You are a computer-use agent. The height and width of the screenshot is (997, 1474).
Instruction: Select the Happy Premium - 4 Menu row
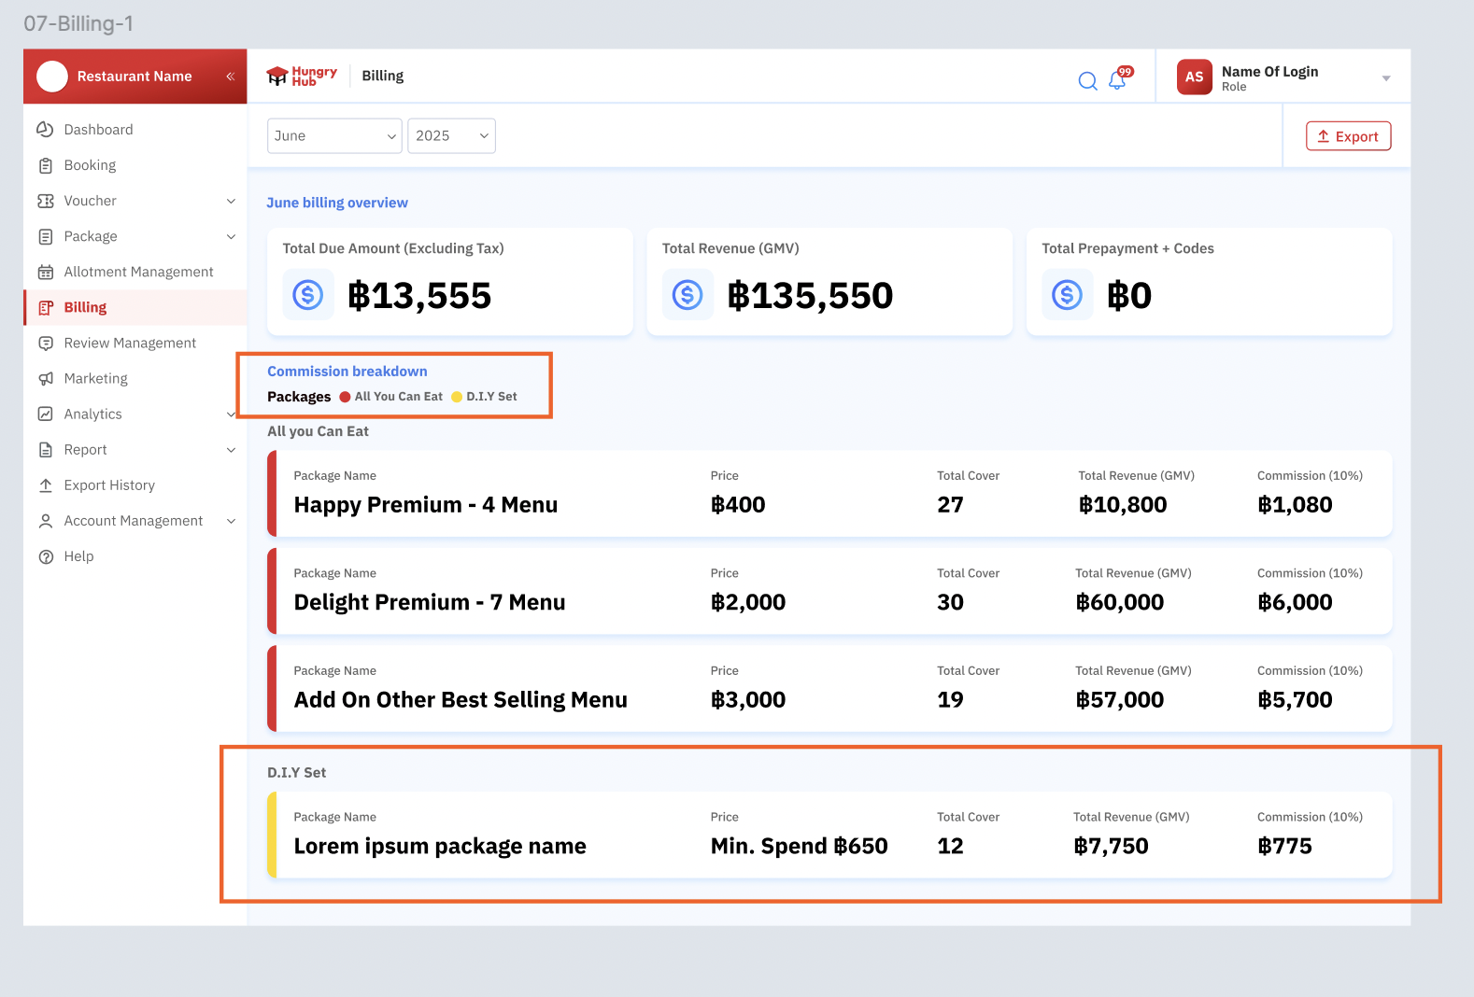tap(829, 494)
